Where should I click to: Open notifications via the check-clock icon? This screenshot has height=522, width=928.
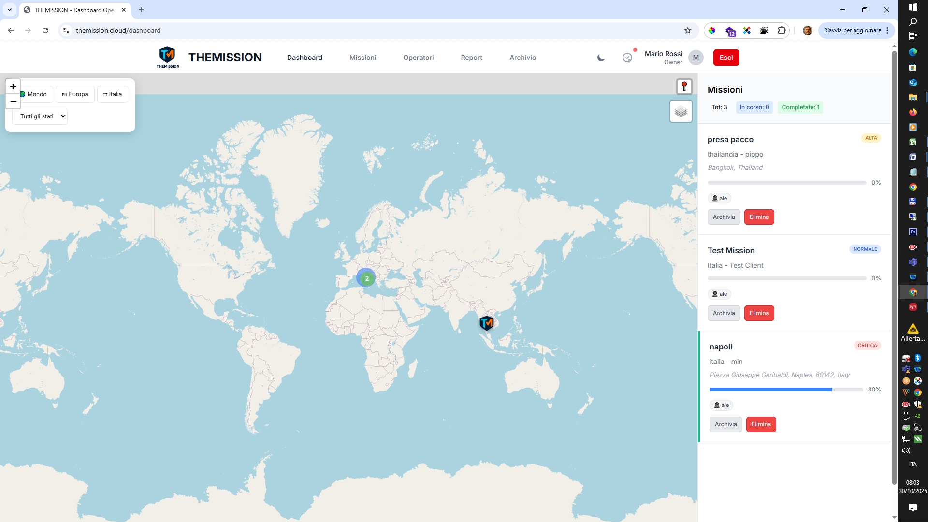click(x=627, y=58)
